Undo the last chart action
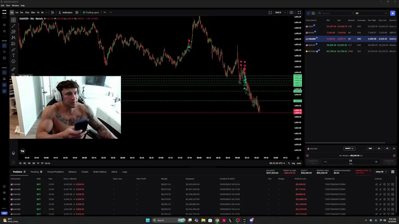 click(105, 12)
